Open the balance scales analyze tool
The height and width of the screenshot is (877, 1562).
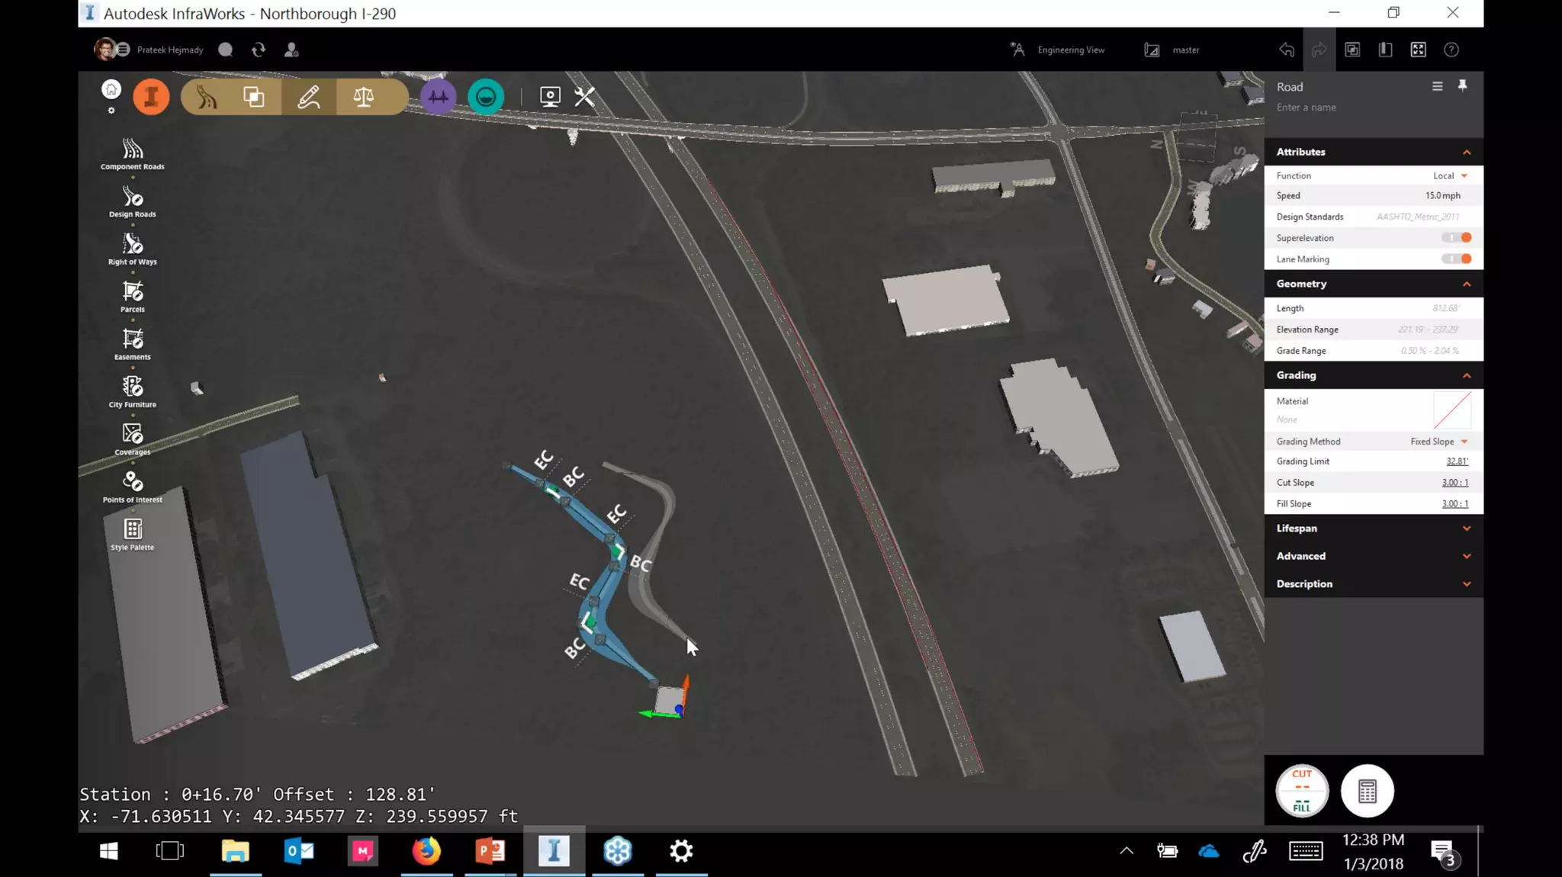pyautogui.click(x=364, y=97)
